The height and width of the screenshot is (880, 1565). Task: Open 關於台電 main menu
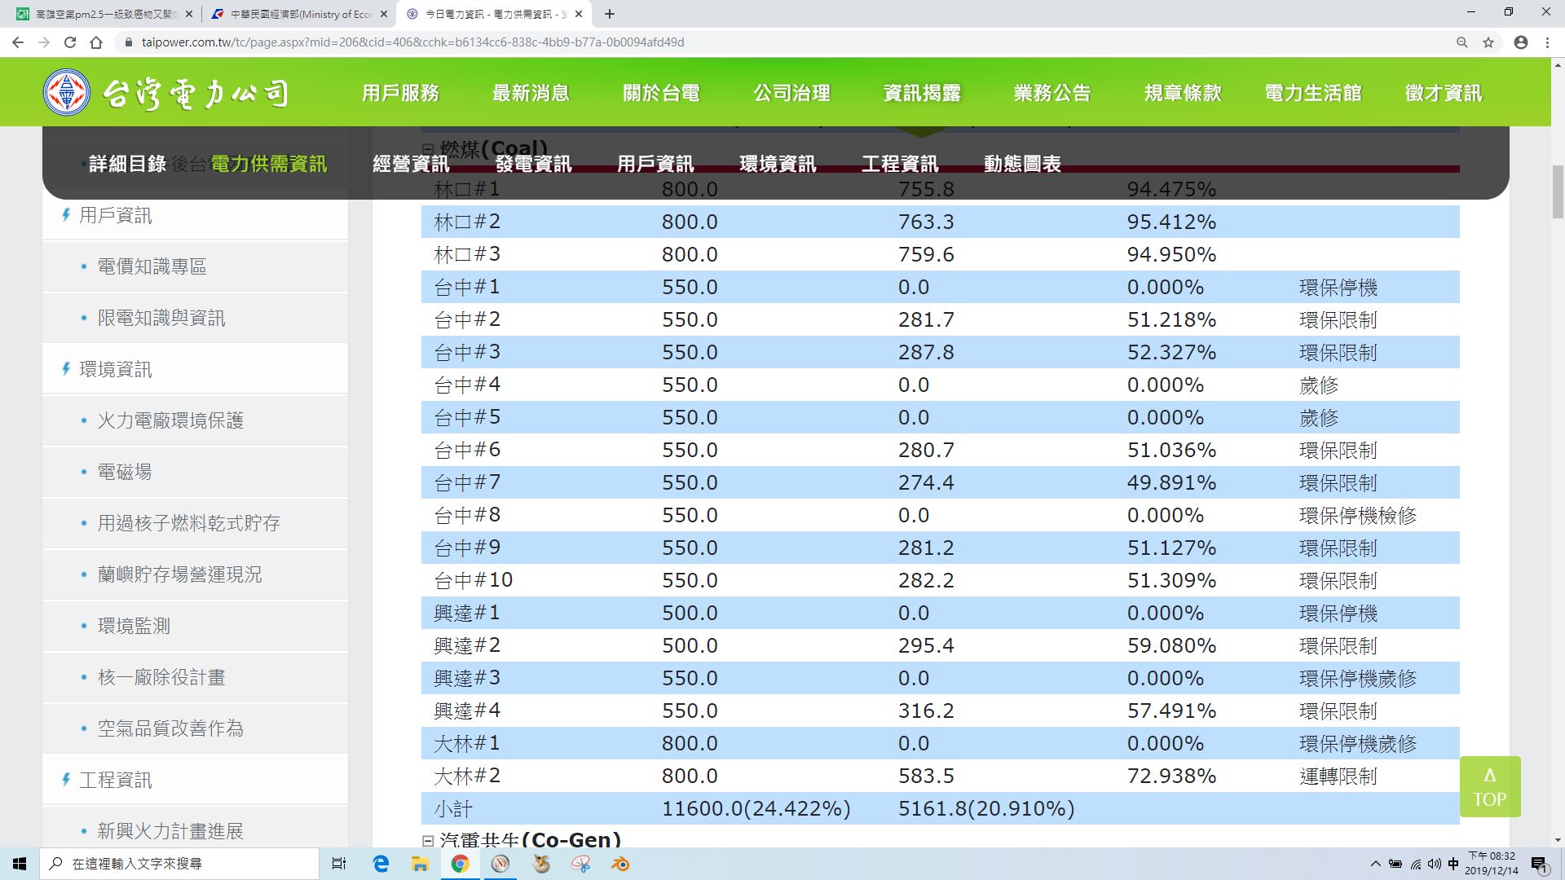(x=661, y=93)
